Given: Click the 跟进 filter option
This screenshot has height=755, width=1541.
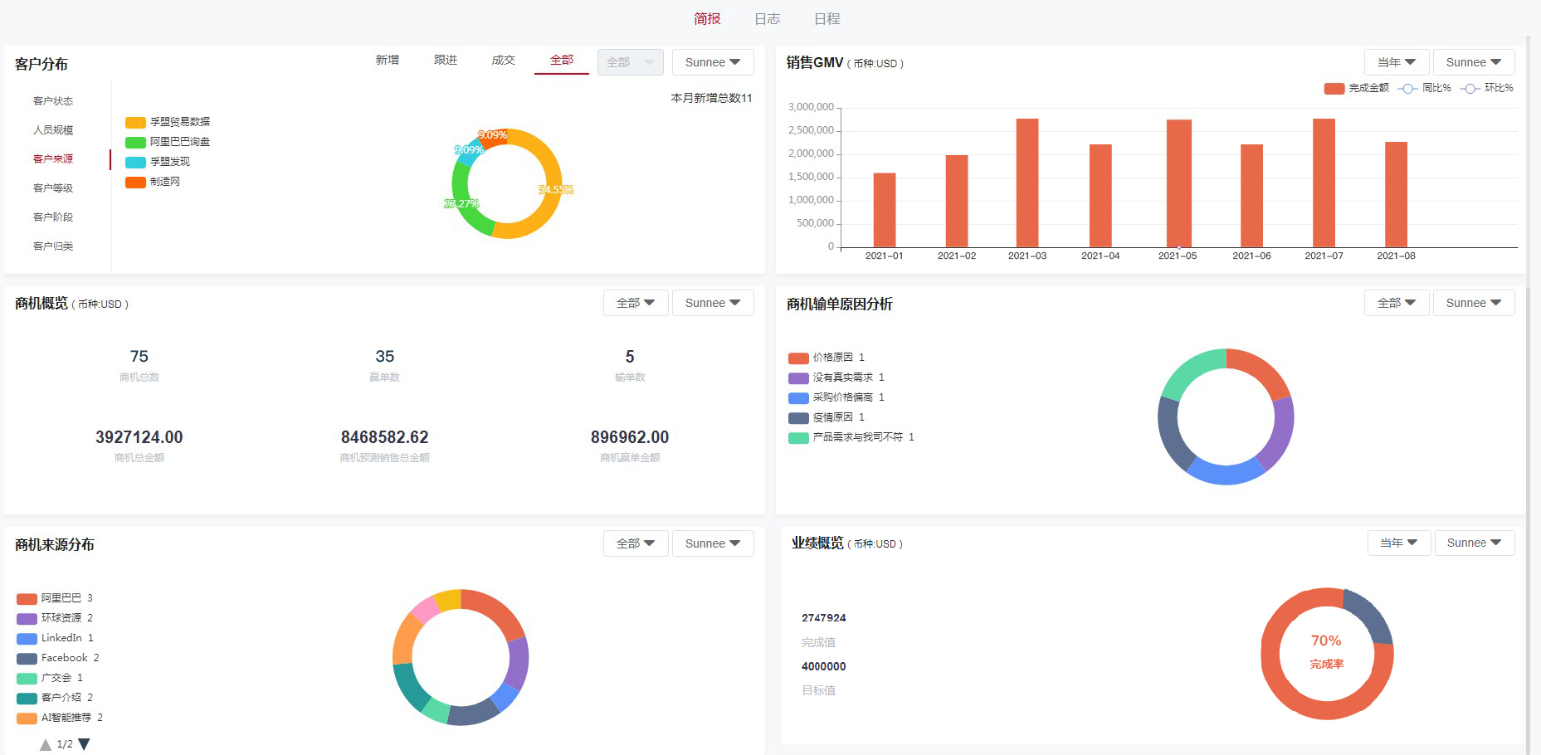Looking at the screenshot, I should click(445, 60).
